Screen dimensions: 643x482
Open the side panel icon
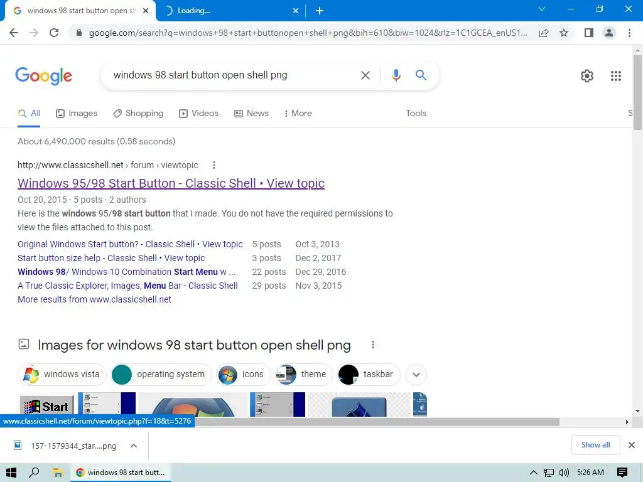click(589, 33)
